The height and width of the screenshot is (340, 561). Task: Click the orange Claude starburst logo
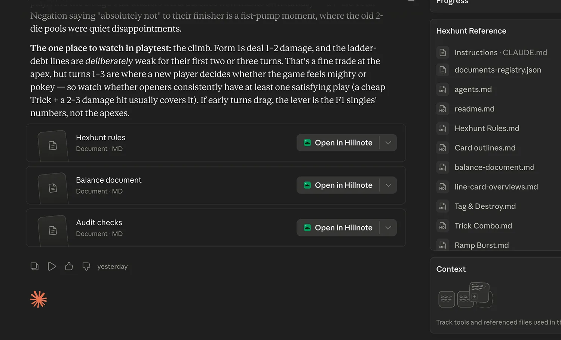39,299
